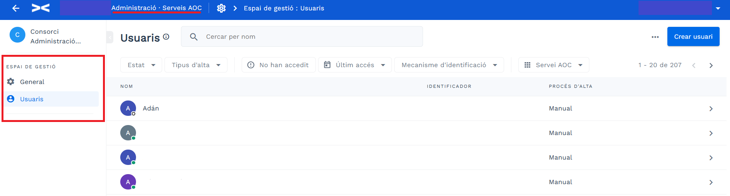Open Administració · Serveis AOC link
Screen dimensions: 730x196
tap(156, 8)
